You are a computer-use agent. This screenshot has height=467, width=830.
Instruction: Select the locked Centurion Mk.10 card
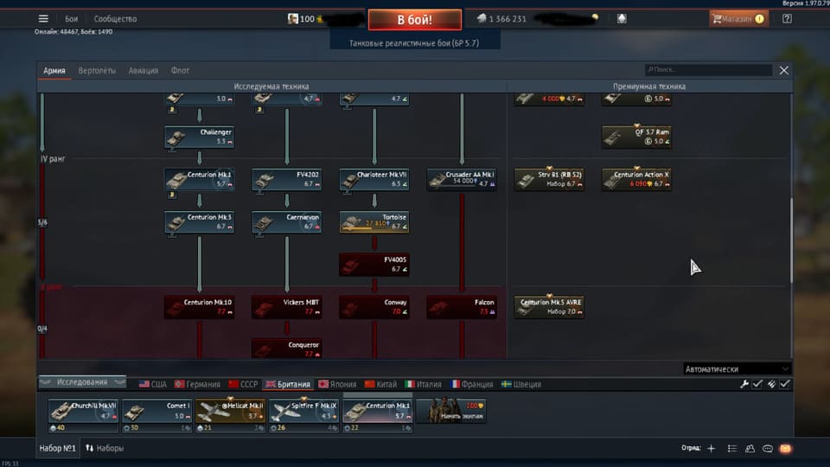[x=200, y=307]
